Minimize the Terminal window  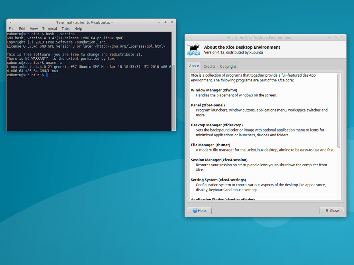click(159, 22)
